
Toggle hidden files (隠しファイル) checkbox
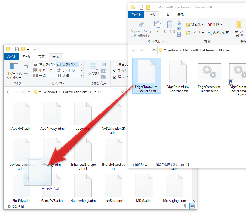(115, 77)
